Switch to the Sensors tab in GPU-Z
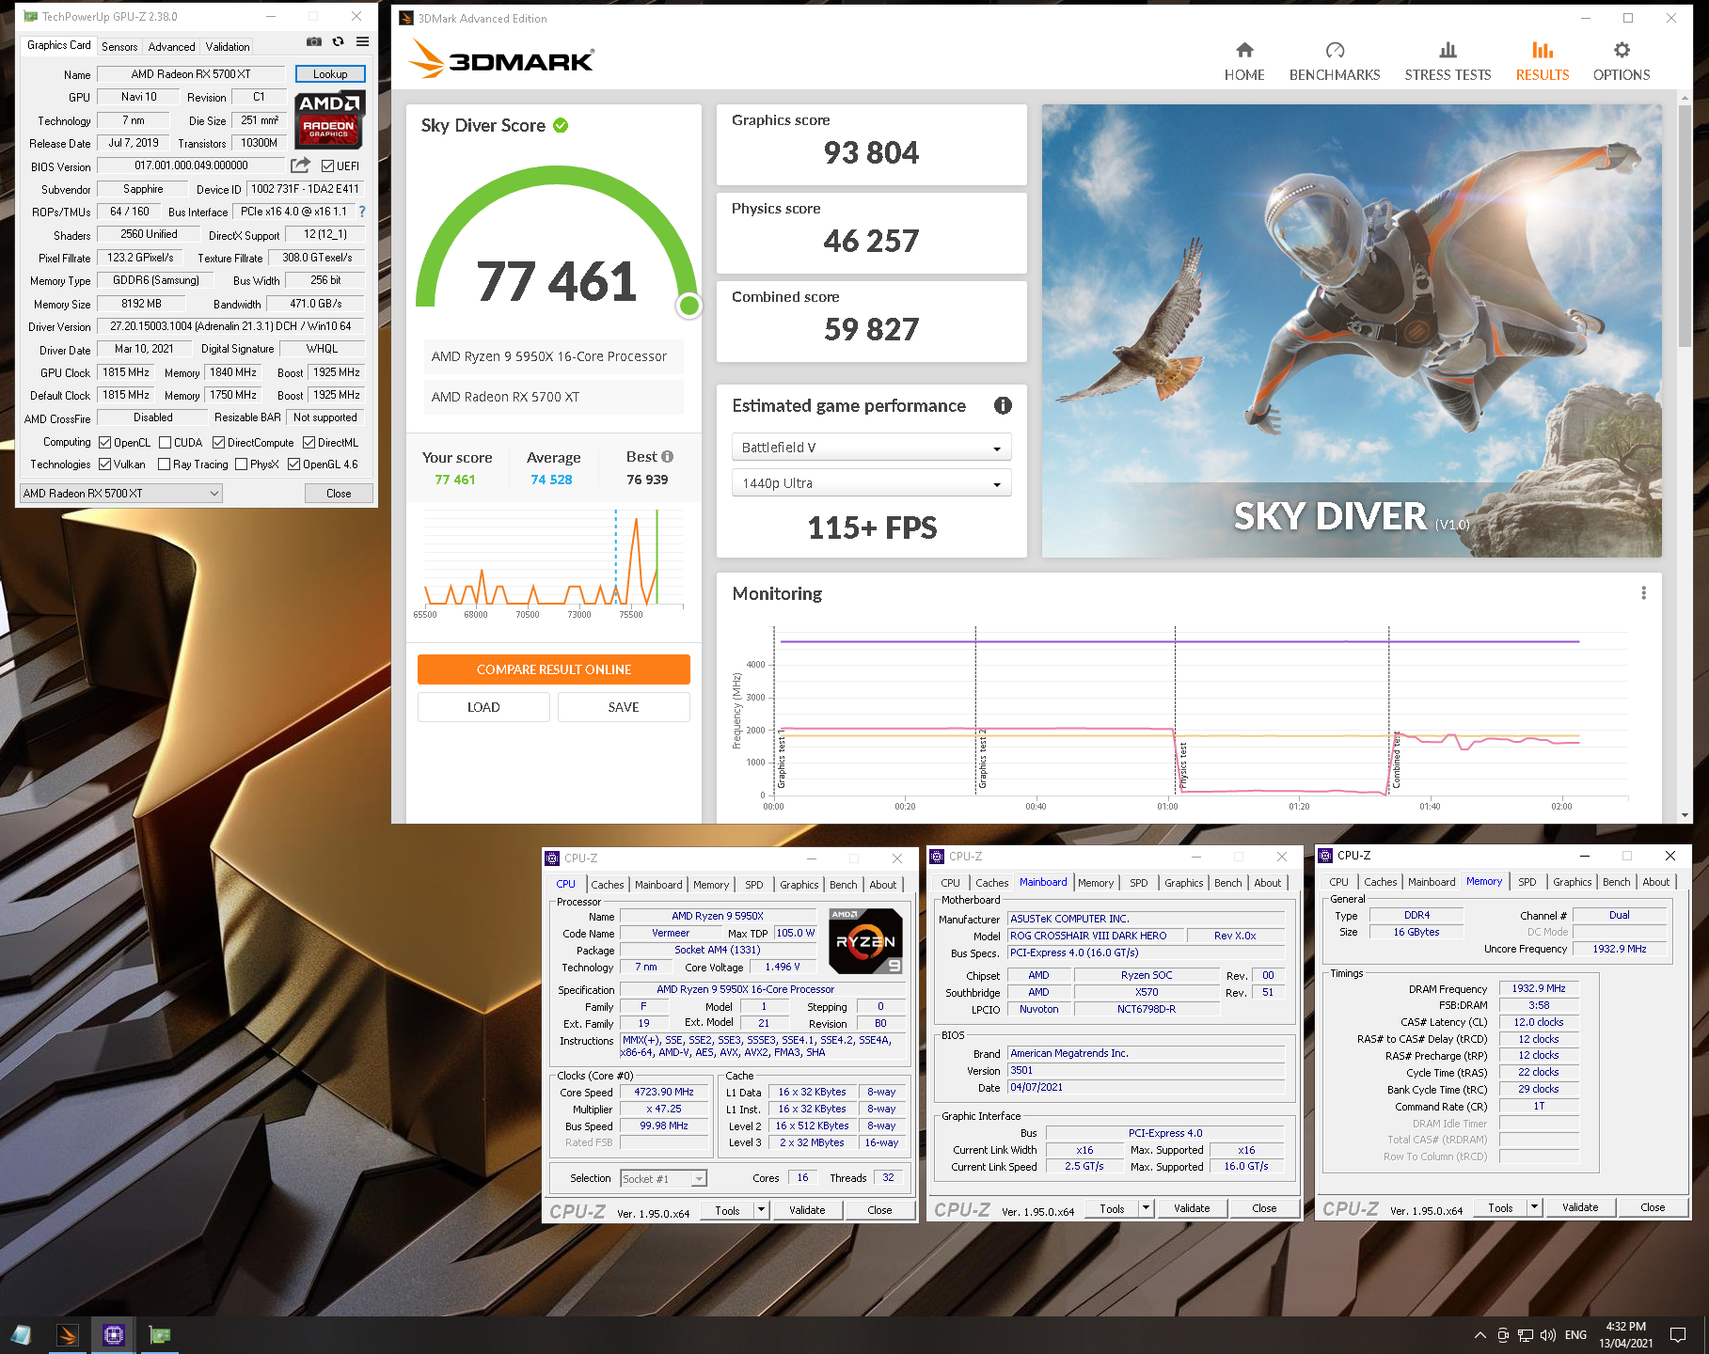Screen dimensions: 1709x1354 (x=119, y=46)
